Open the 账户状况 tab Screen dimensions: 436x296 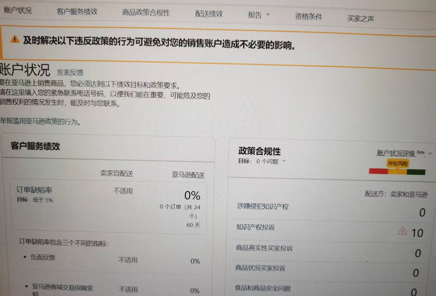(18, 10)
